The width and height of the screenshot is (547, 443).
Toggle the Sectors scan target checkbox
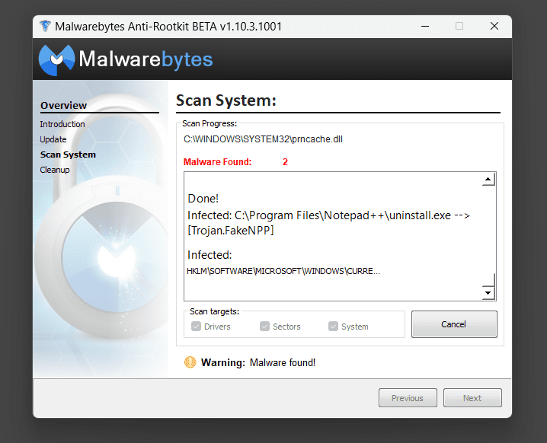coord(264,327)
